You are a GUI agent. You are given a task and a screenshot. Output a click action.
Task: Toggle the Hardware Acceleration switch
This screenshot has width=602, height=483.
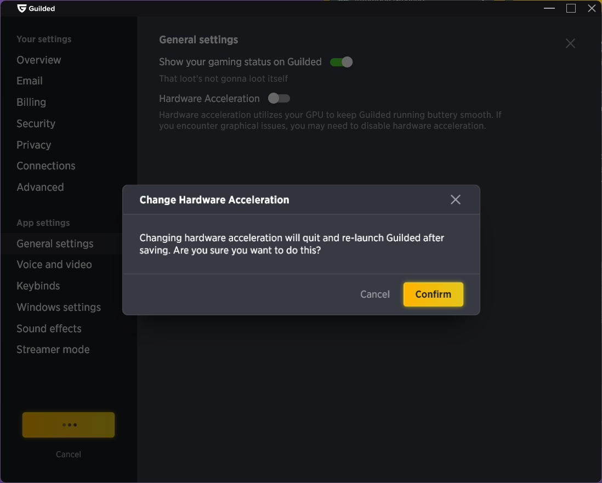coord(279,98)
